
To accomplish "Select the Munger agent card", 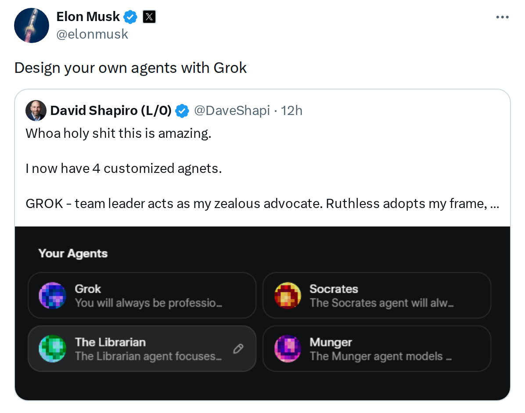I will pyautogui.click(x=377, y=348).
